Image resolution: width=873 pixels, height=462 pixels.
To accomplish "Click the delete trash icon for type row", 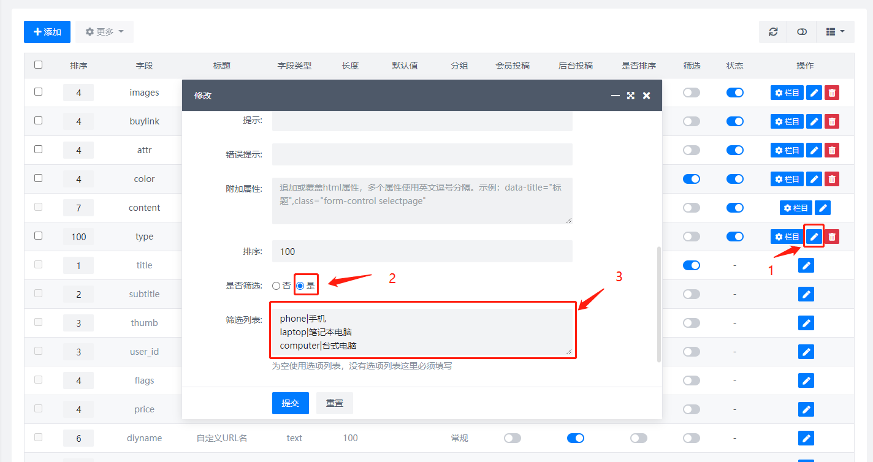I will [832, 237].
